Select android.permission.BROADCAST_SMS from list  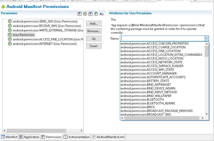146,114
